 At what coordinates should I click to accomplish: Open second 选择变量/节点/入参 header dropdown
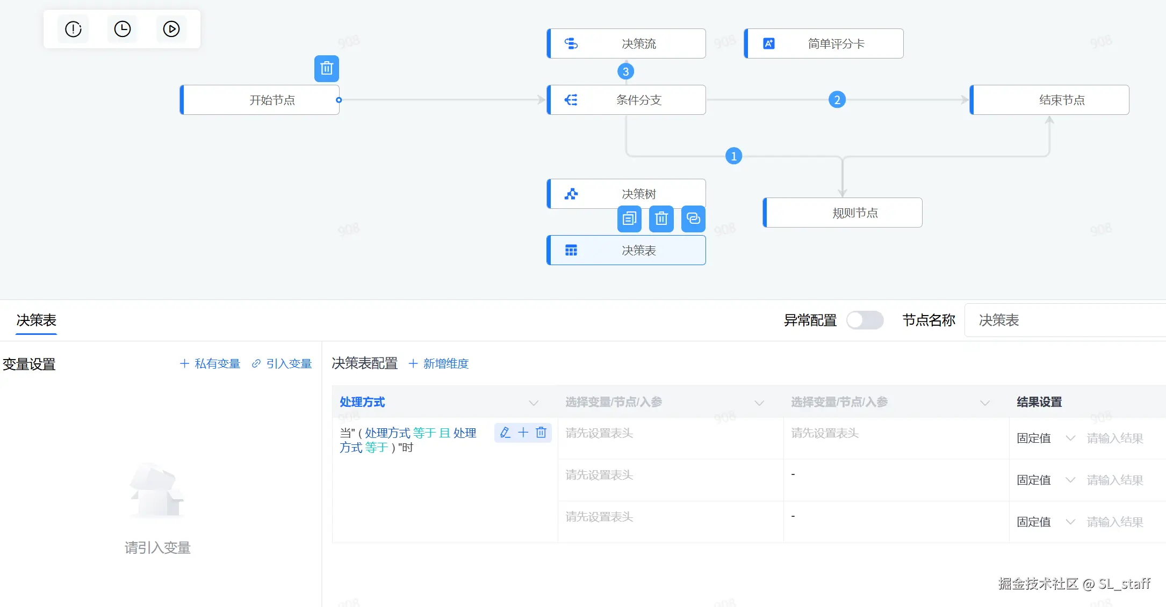pos(984,403)
